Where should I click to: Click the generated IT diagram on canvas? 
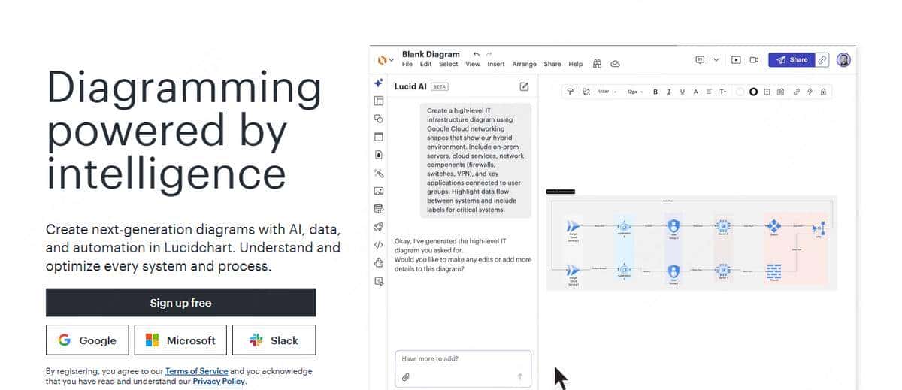pyautogui.click(x=692, y=242)
